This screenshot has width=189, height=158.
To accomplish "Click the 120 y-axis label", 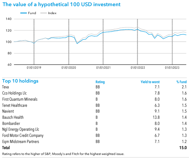I will 9,30.
